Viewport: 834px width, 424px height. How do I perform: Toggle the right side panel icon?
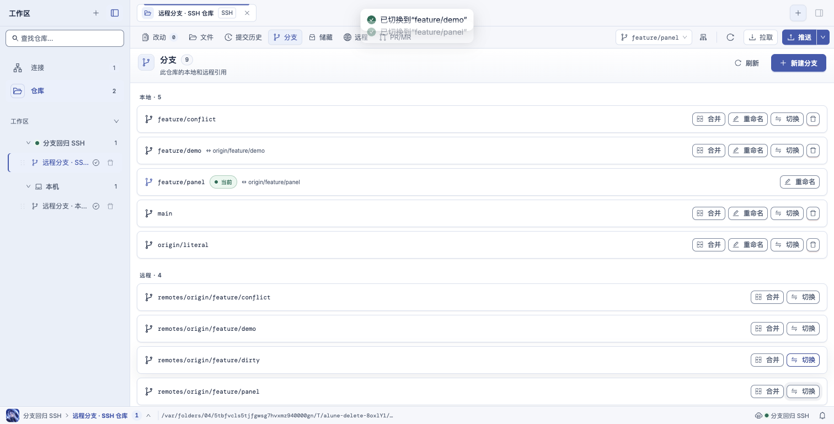[x=819, y=13]
